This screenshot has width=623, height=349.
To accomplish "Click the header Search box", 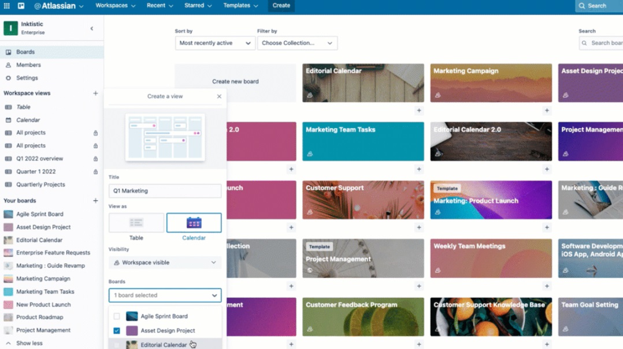I will tap(599, 6).
